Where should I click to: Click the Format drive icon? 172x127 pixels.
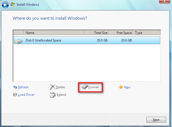[85, 87]
